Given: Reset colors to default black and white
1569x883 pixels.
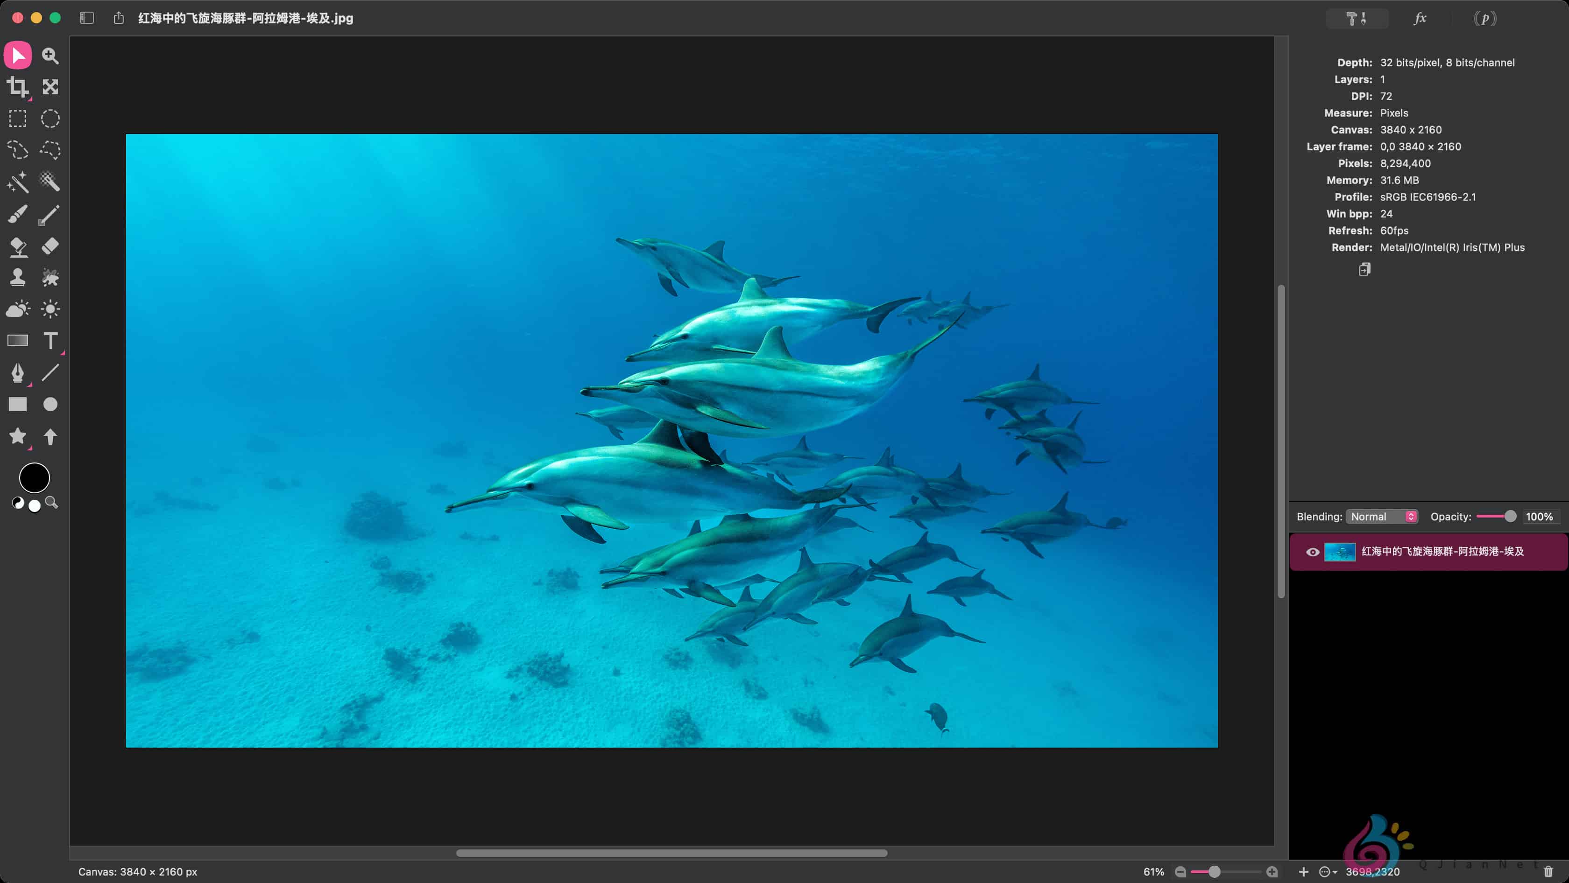Looking at the screenshot, I should pos(18,503).
